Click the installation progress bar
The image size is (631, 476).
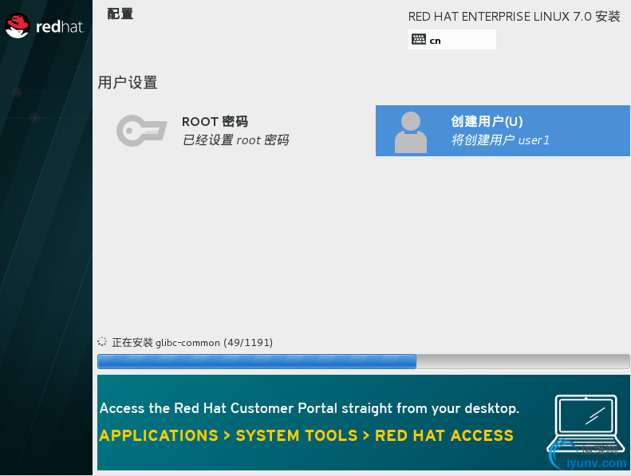(364, 361)
